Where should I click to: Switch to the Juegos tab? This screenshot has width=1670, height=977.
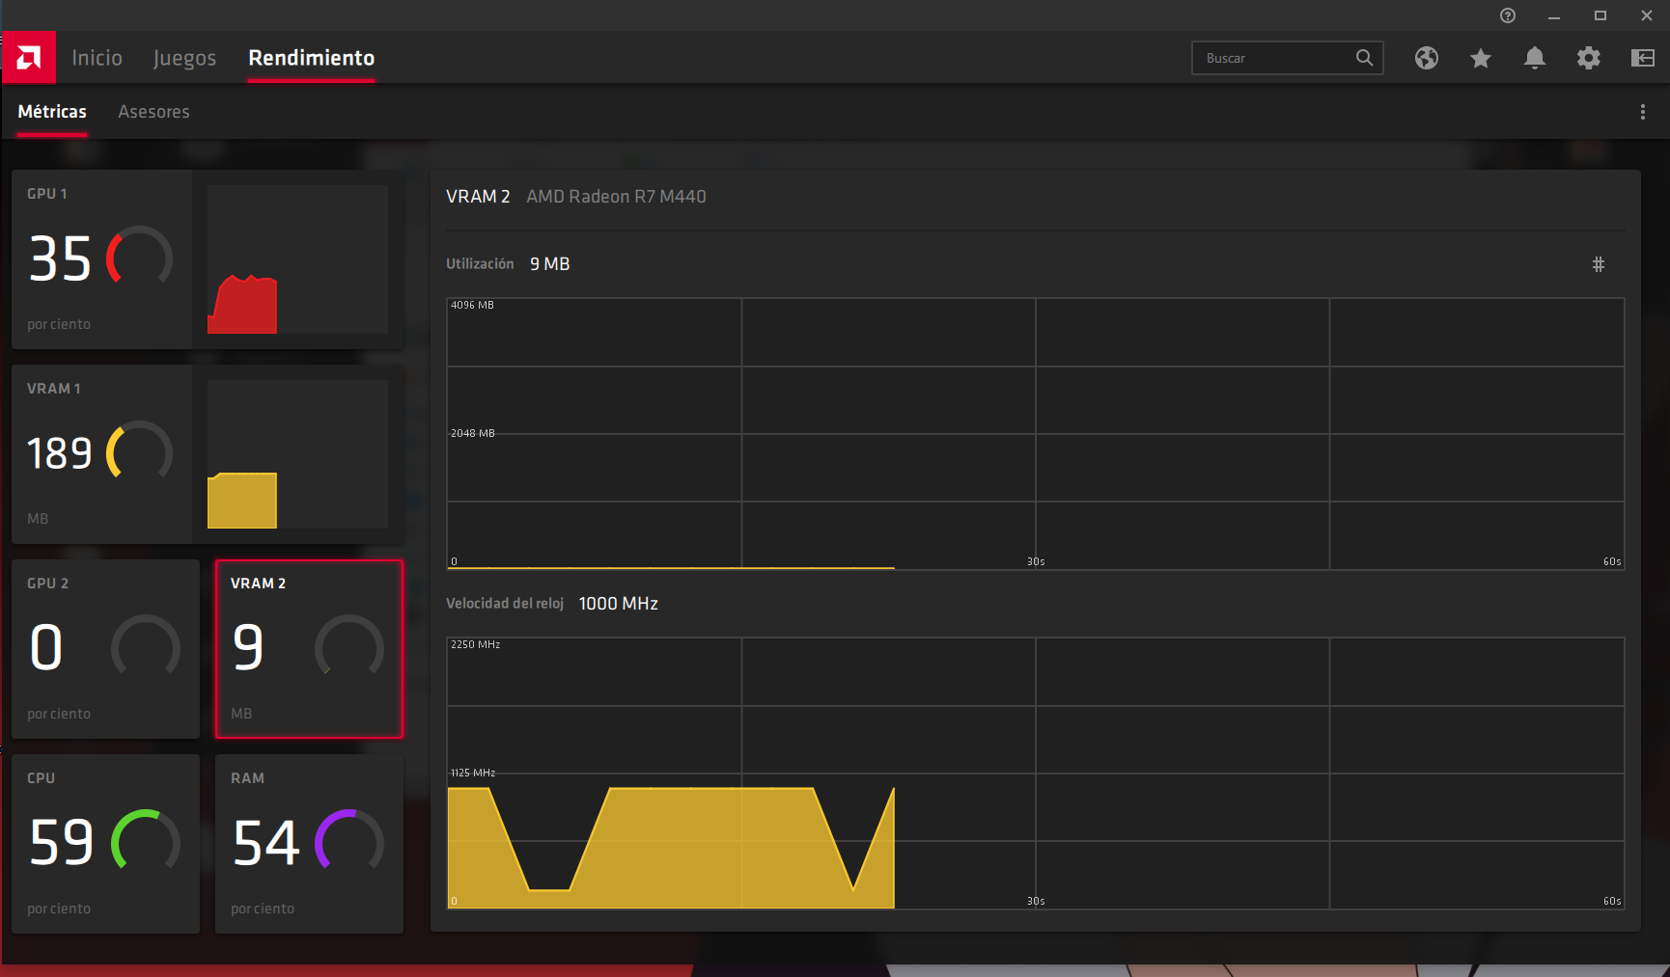click(x=184, y=58)
